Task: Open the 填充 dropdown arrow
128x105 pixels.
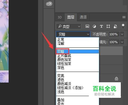Action: (122, 42)
